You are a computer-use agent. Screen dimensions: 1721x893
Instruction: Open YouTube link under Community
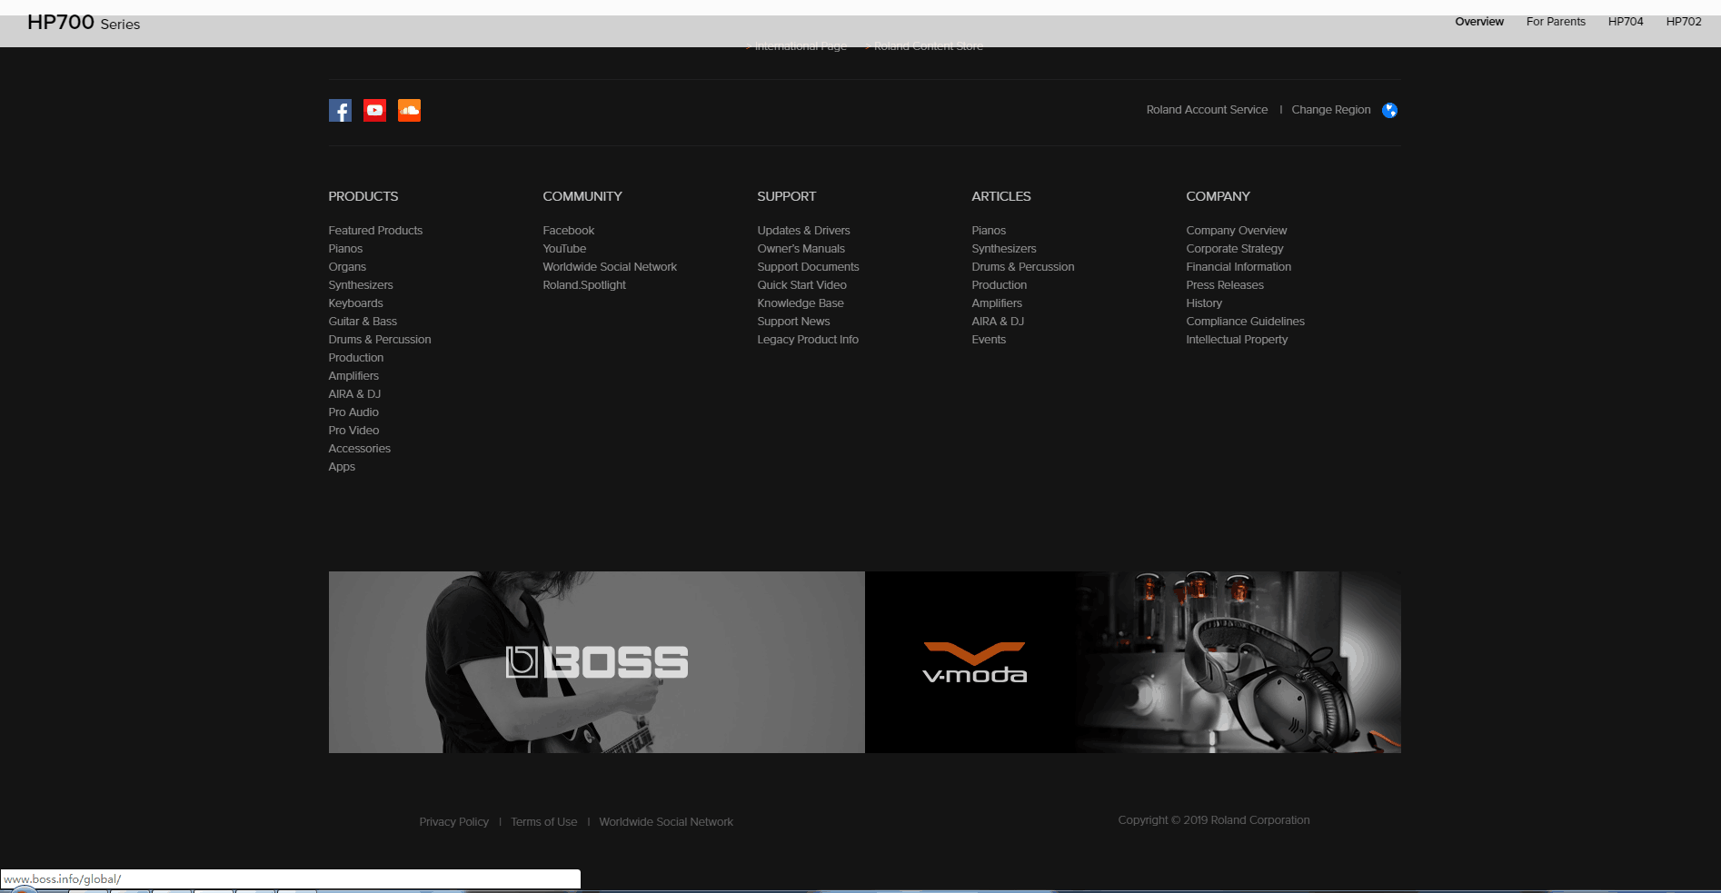(x=564, y=249)
